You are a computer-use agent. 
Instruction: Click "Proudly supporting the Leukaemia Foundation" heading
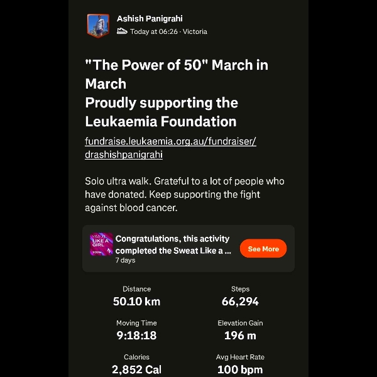click(x=161, y=112)
